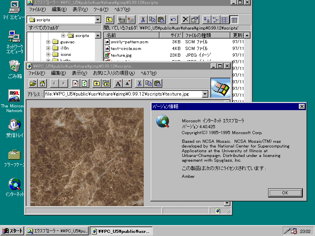Sort files by the サイズ column header

tap(171, 35)
